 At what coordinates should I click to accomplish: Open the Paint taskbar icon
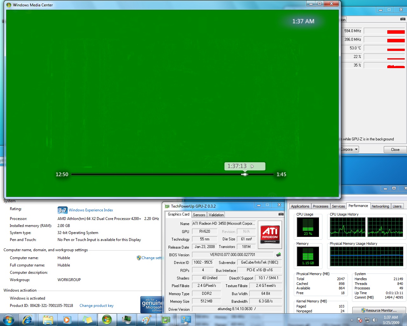146,320
